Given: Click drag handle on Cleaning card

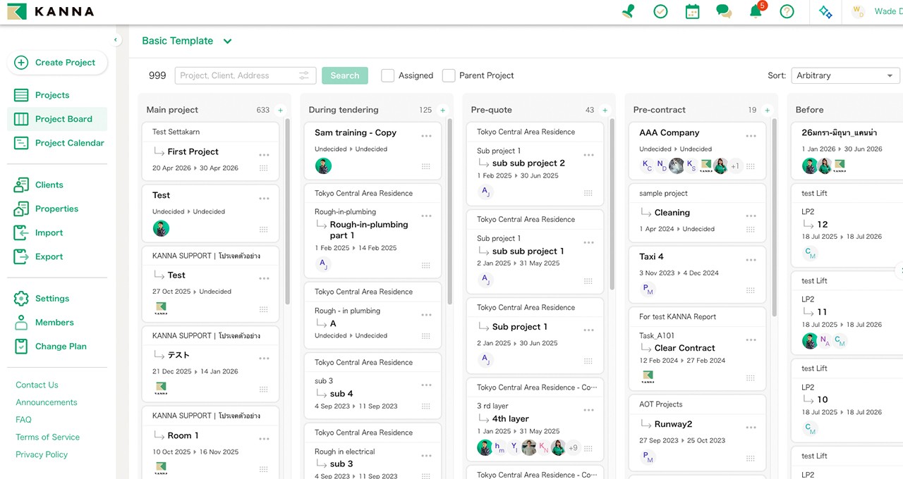Looking at the screenshot, I should pyautogui.click(x=751, y=229).
